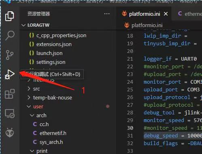
Task: Open the Search view icon
Action: (x=10, y=35)
